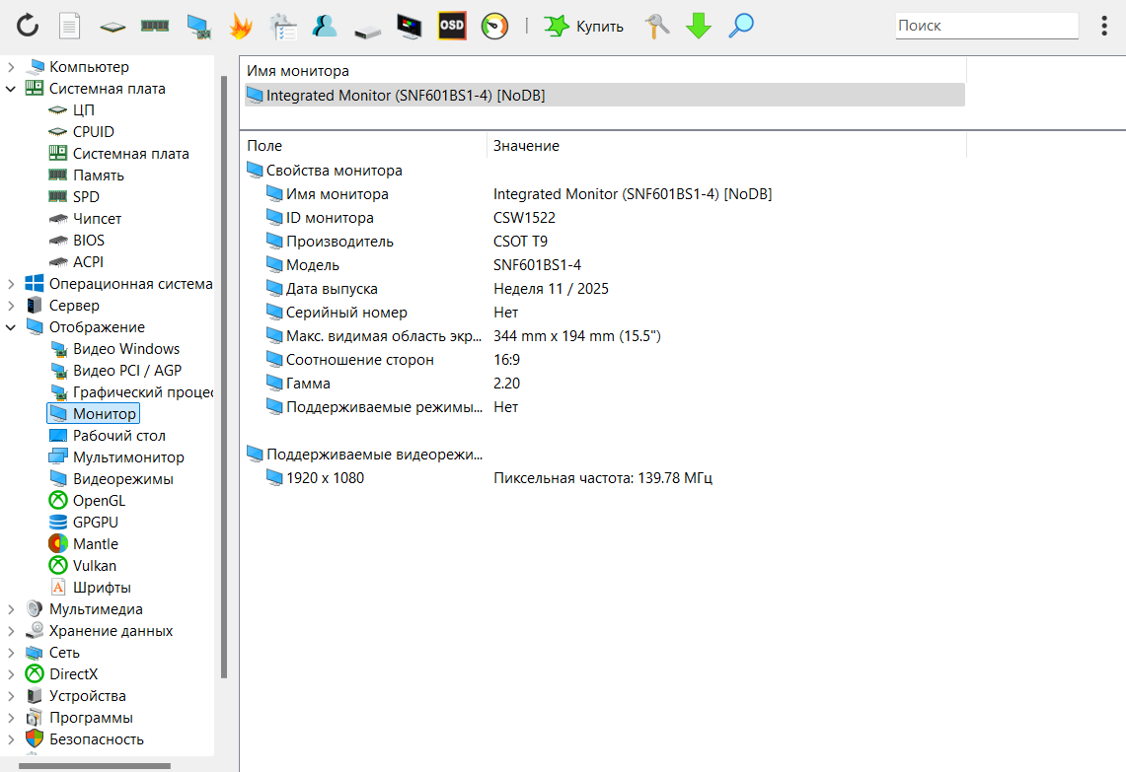The width and height of the screenshot is (1126, 772).
Task: Collapse the Системная плата tree node
Action: [x=11, y=89]
